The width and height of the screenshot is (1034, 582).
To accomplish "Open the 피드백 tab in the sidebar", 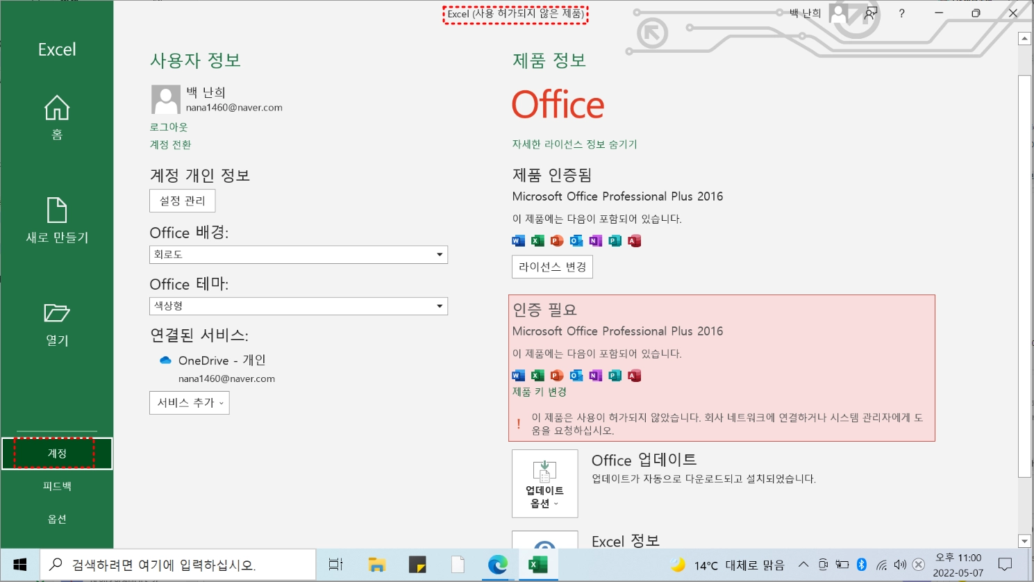I will 57,486.
